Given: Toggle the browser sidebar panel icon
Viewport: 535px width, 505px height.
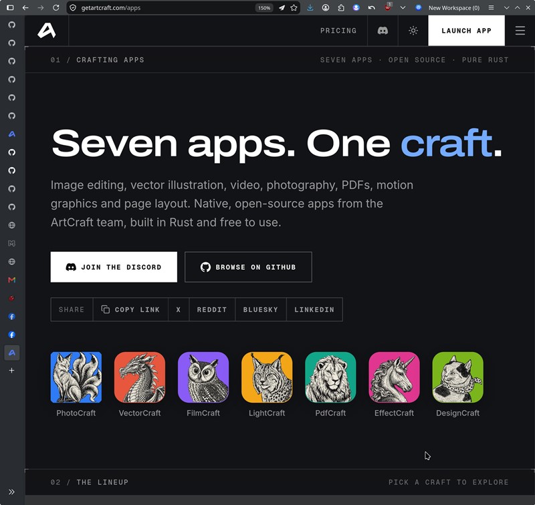Looking at the screenshot, I should [x=10, y=7].
